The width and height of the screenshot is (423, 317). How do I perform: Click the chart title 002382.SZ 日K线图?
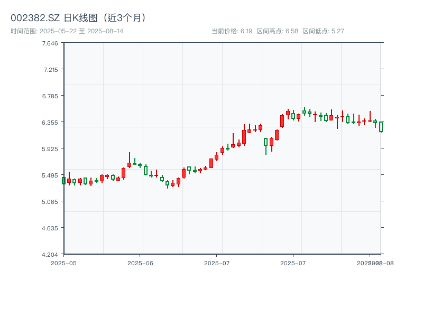(x=79, y=18)
